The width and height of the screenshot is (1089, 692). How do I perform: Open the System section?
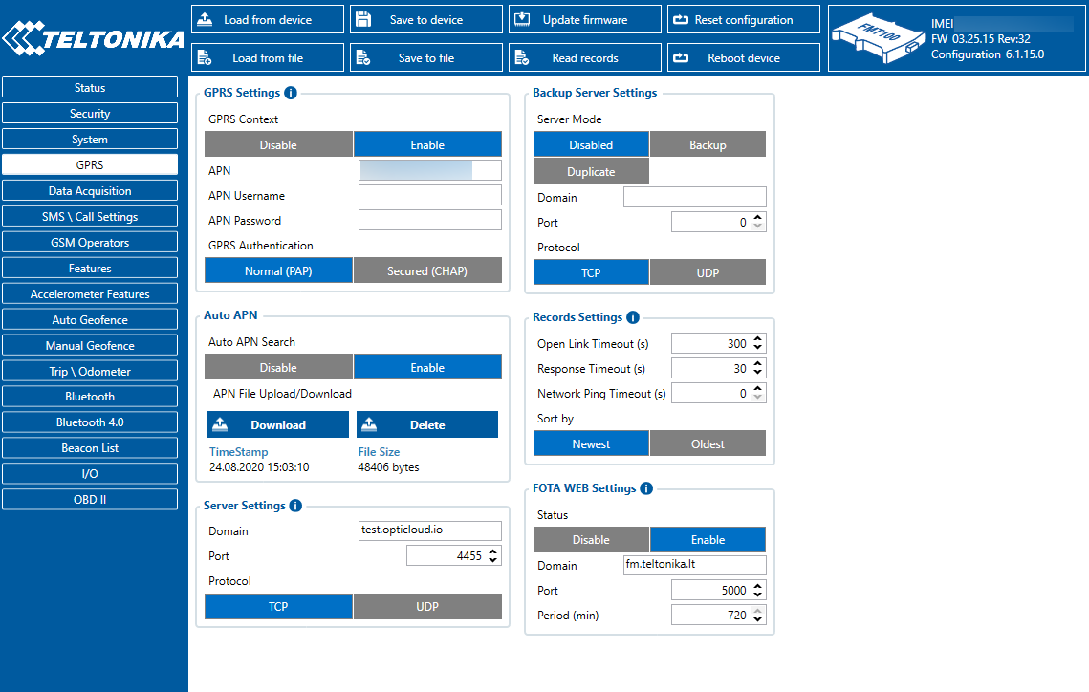90,139
